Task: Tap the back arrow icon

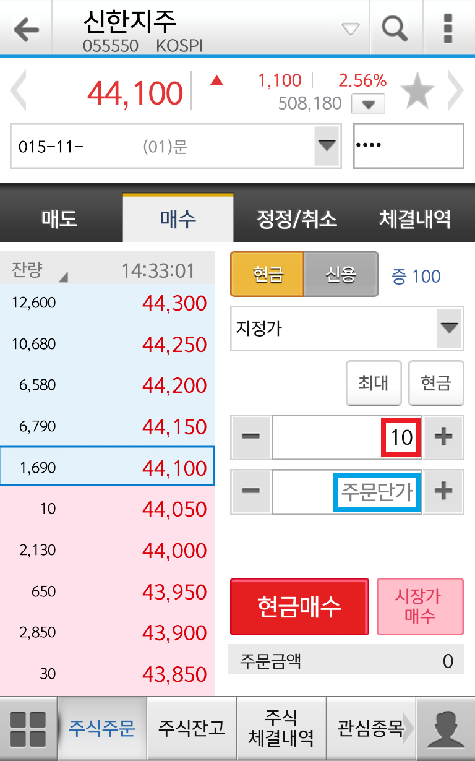Action: [x=26, y=29]
